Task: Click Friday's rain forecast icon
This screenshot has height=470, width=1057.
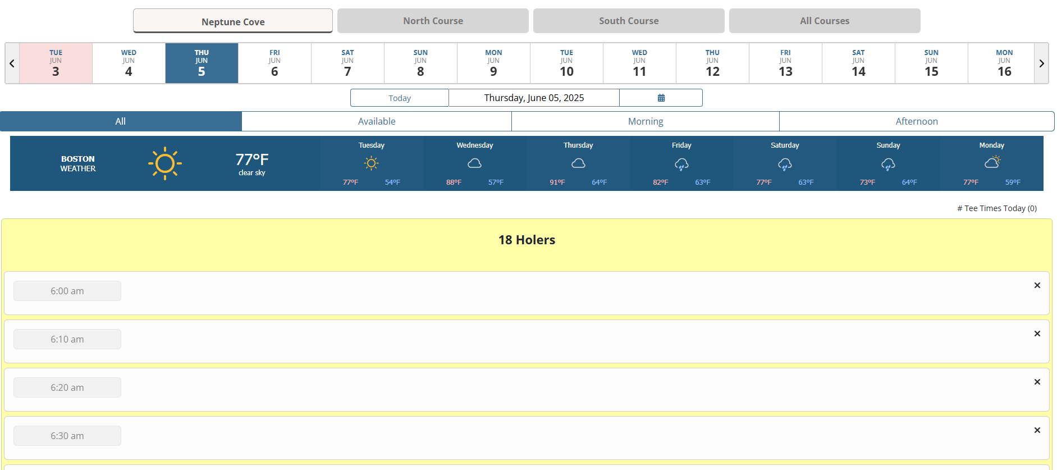Action: (681, 164)
